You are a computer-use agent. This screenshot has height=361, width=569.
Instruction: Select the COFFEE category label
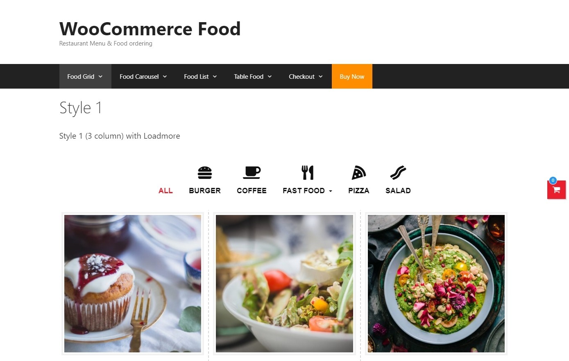[x=252, y=191]
